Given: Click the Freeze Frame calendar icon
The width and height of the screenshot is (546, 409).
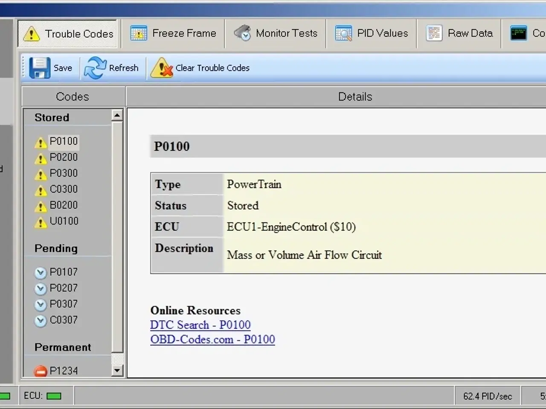Looking at the screenshot, I should 138,33.
